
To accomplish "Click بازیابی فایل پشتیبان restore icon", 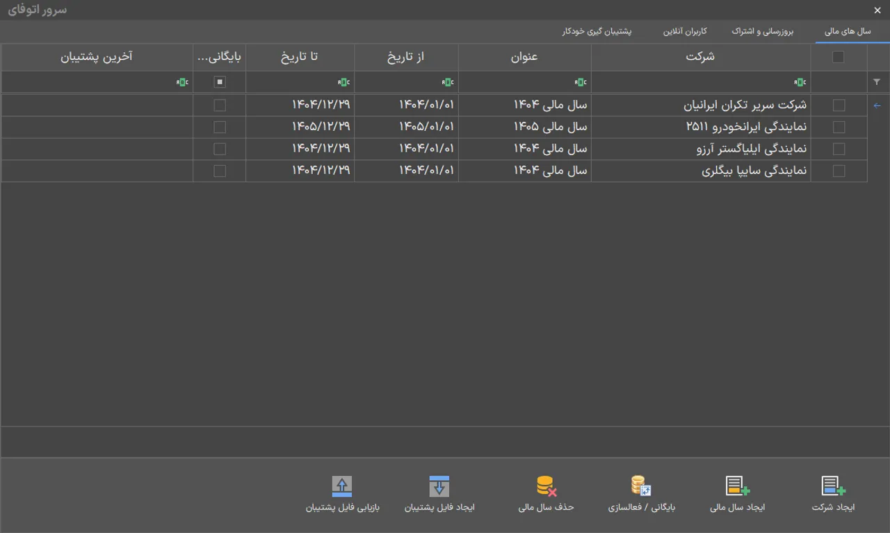I will pyautogui.click(x=342, y=486).
